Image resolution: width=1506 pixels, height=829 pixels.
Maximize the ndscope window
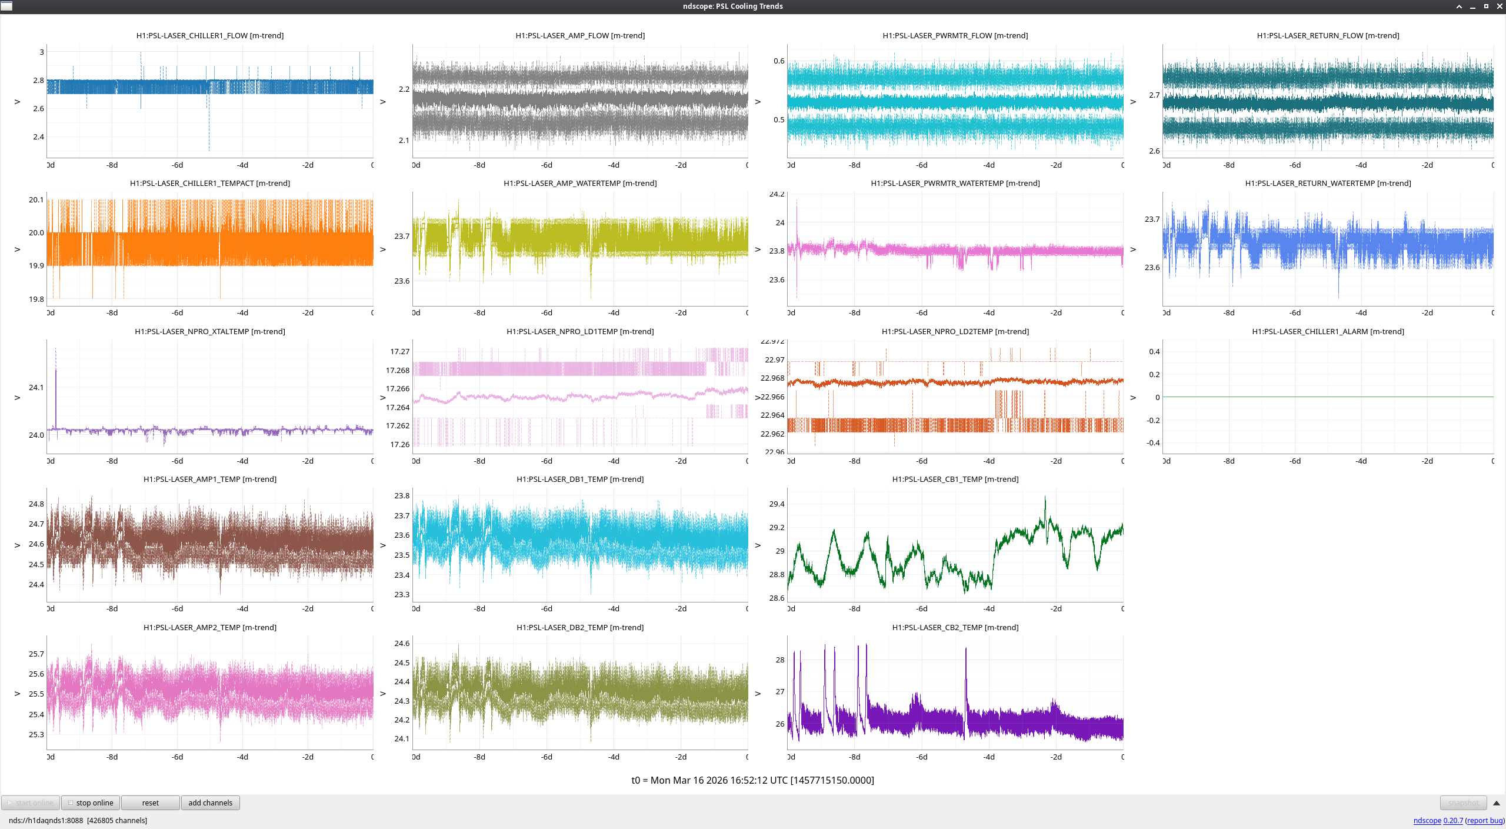1486,6
